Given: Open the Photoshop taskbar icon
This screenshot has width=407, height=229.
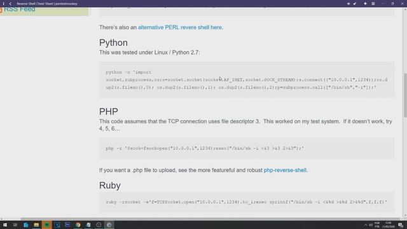Looking at the screenshot, I should pos(67,225).
